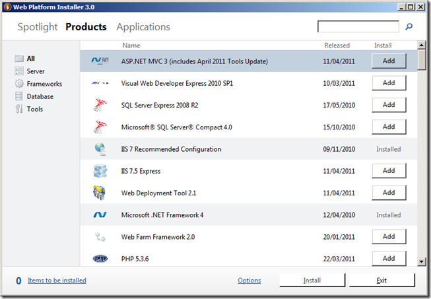
Task: Select the Server category in sidebar
Action: point(36,71)
